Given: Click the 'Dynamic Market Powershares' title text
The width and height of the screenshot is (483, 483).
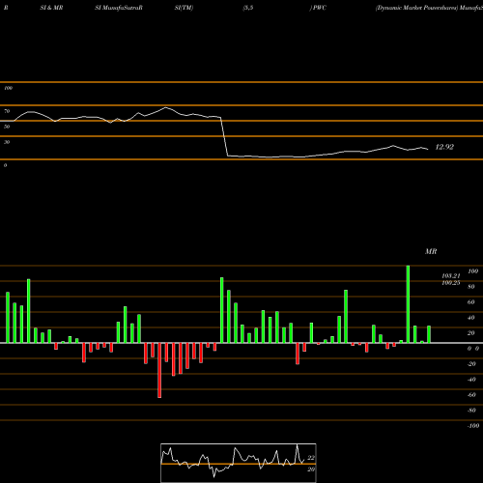Looking at the screenshot, I should click(x=417, y=8).
